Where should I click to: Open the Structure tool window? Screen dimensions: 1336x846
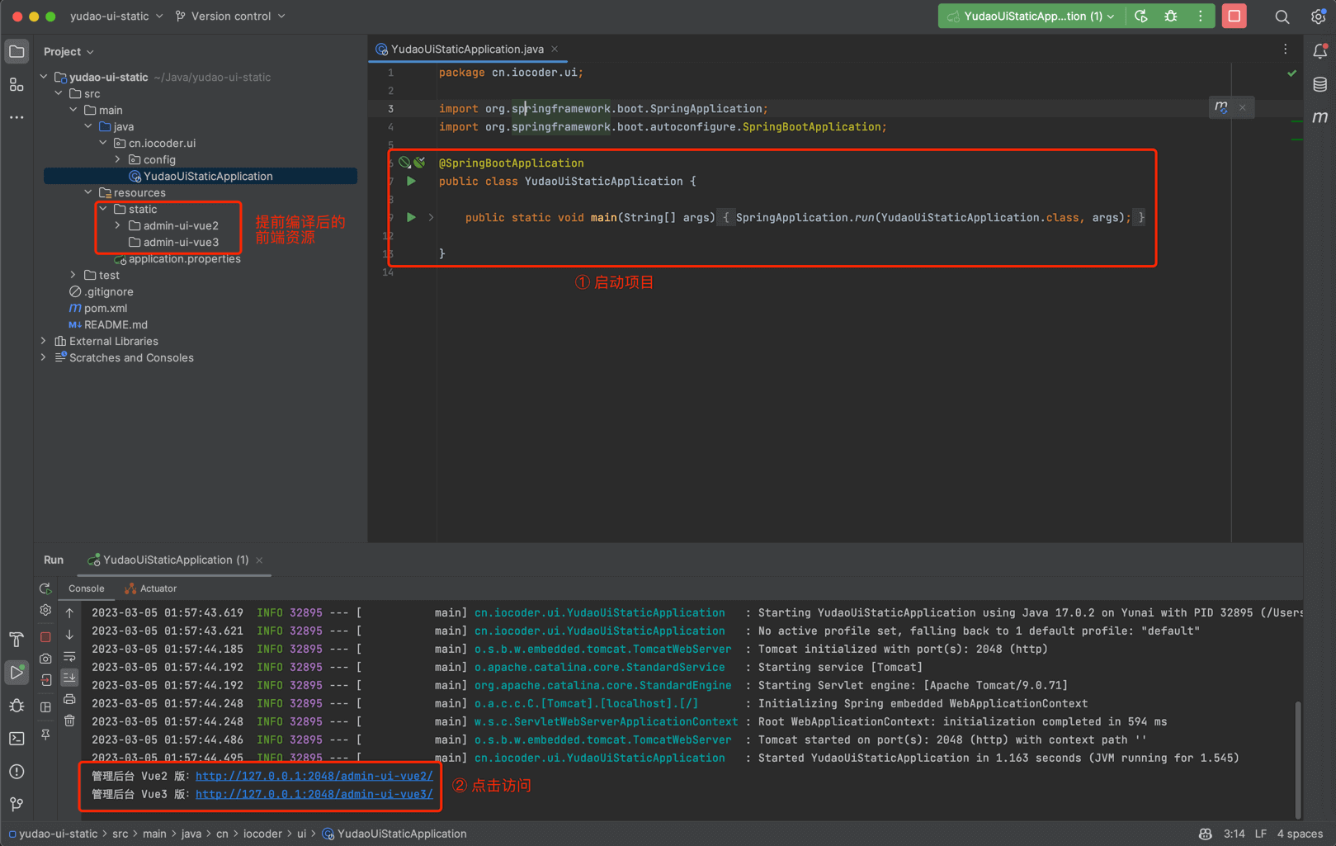coord(17,85)
